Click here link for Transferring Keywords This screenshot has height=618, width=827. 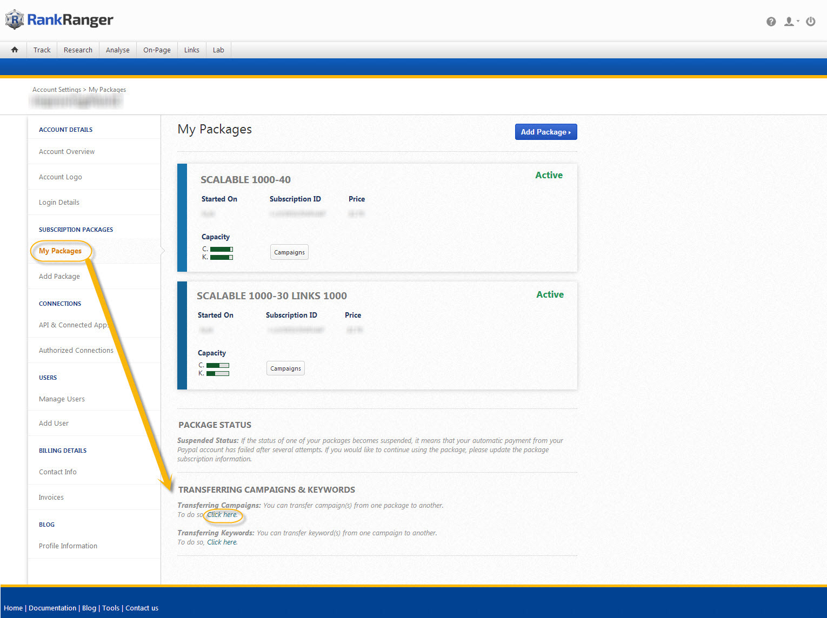click(222, 542)
